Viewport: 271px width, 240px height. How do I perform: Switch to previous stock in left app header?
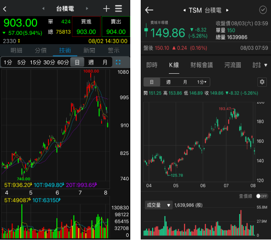point(43,8)
